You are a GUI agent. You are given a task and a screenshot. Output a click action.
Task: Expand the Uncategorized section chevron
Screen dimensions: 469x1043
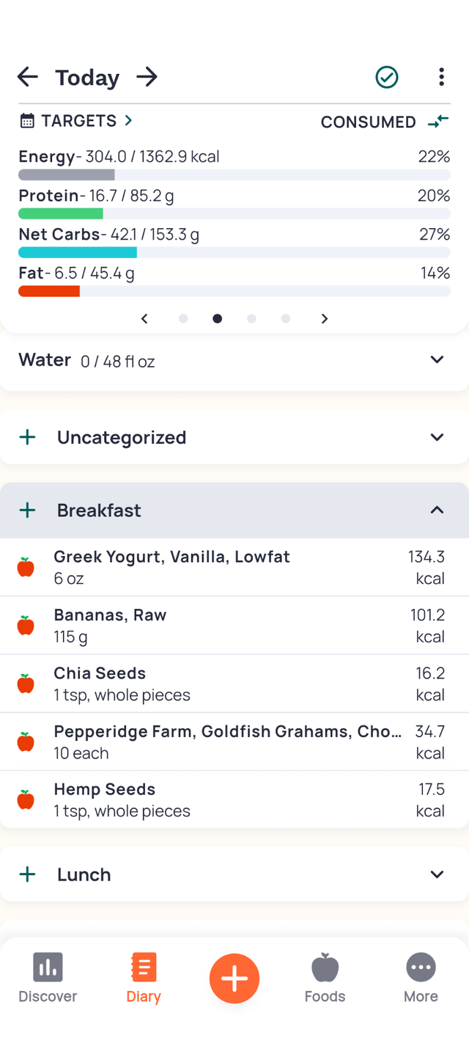pos(437,437)
